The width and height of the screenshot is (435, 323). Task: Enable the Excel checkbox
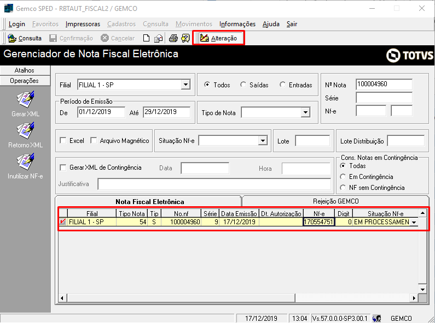63,140
